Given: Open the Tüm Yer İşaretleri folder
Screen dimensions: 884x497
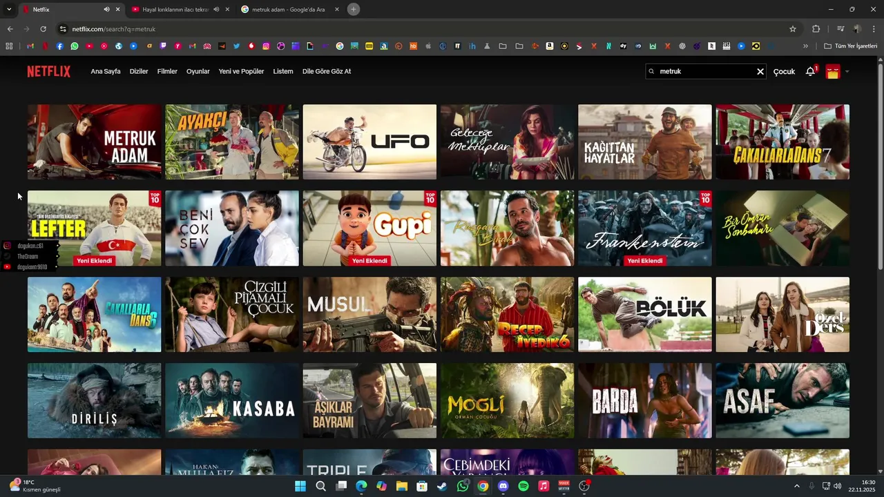Looking at the screenshot, I should (x=850, y=46).
